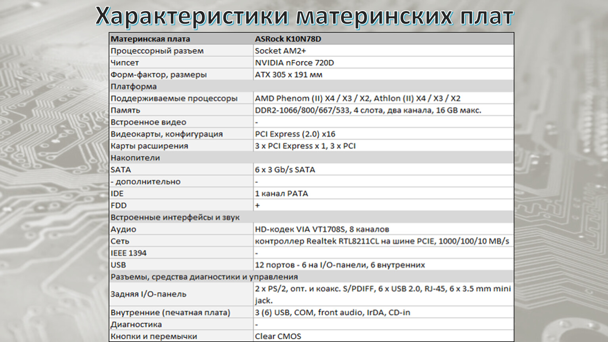Select the 'USB' row label
The width and height of the screenshot is (608, 342).
click(x=118, y=264)
